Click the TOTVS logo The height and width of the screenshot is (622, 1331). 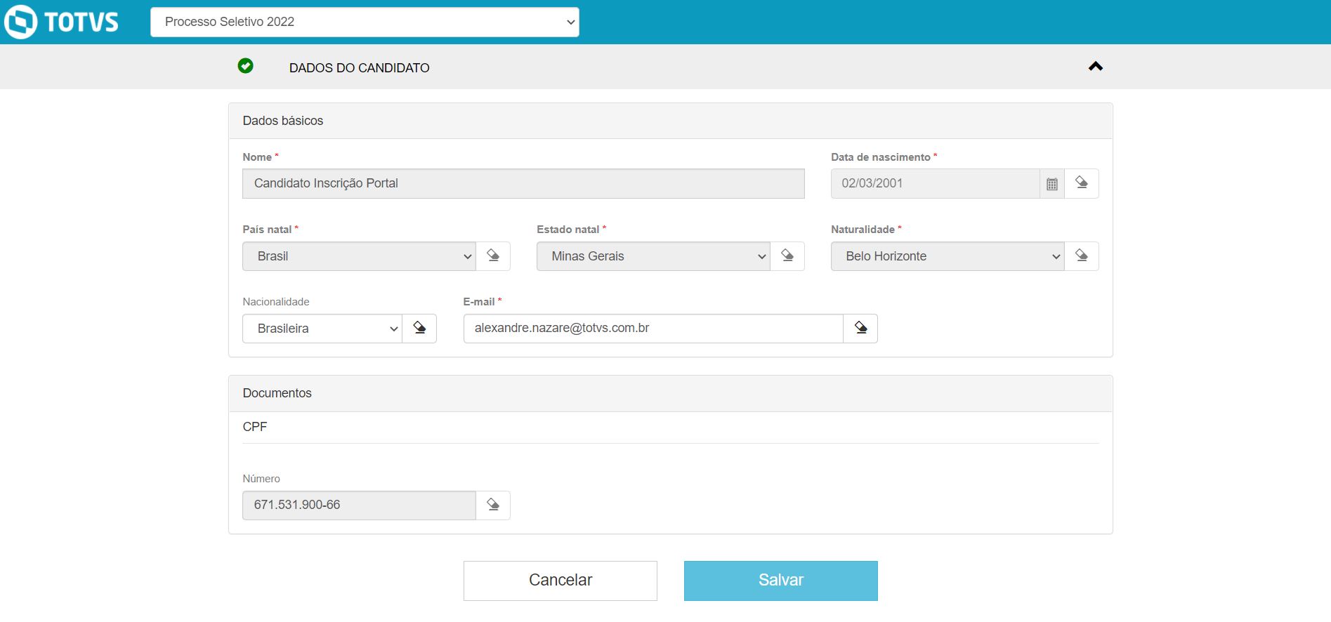pos(62,22)
